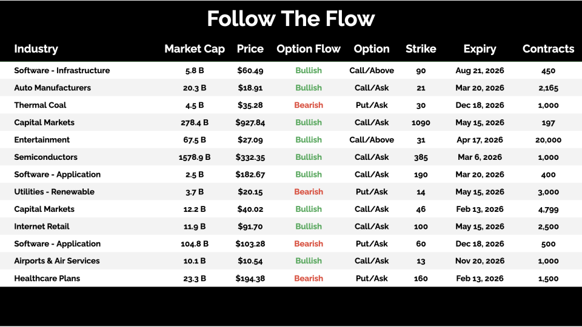Image resolution: width=582 pixels, height=327 pixels.
Task: Click the 1578.9 B market cap value
Action: [195, 157]
